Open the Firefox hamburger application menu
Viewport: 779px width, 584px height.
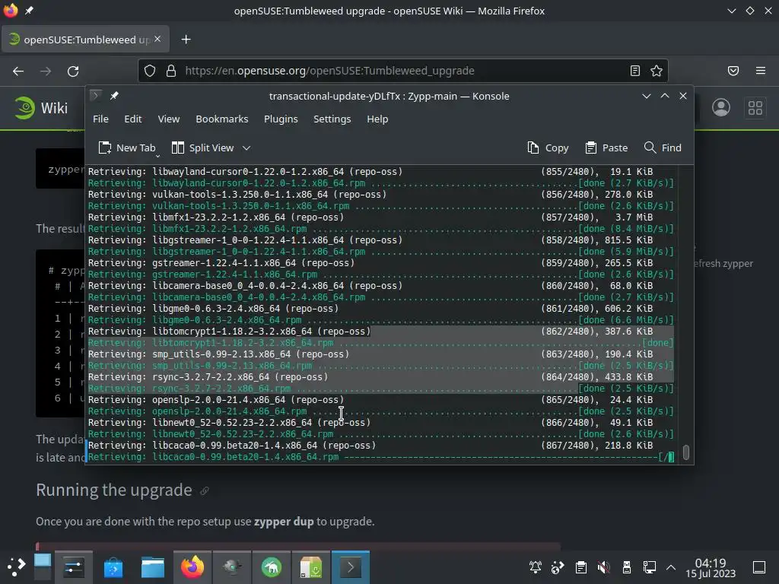click(x=761, y=71)
